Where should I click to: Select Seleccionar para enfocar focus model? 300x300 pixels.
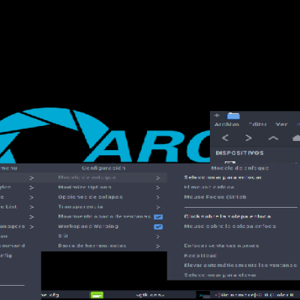pyautogui.click(x=223, y=178)
